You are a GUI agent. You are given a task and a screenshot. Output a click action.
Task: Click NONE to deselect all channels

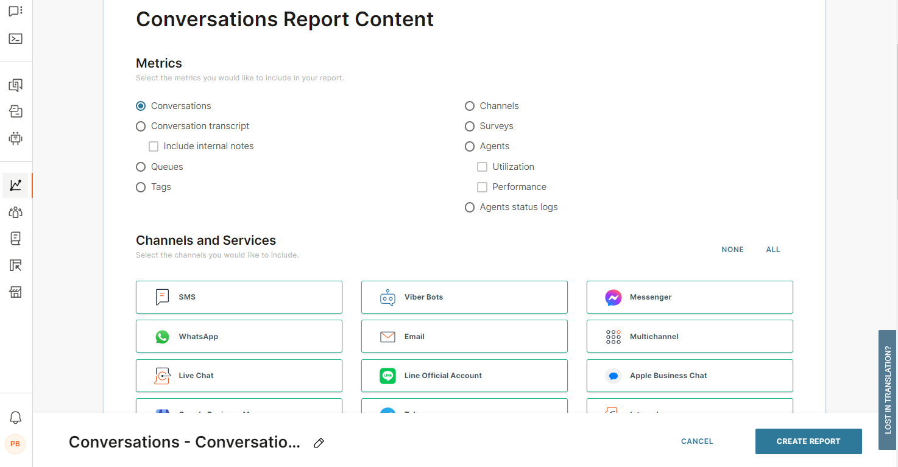732,250
